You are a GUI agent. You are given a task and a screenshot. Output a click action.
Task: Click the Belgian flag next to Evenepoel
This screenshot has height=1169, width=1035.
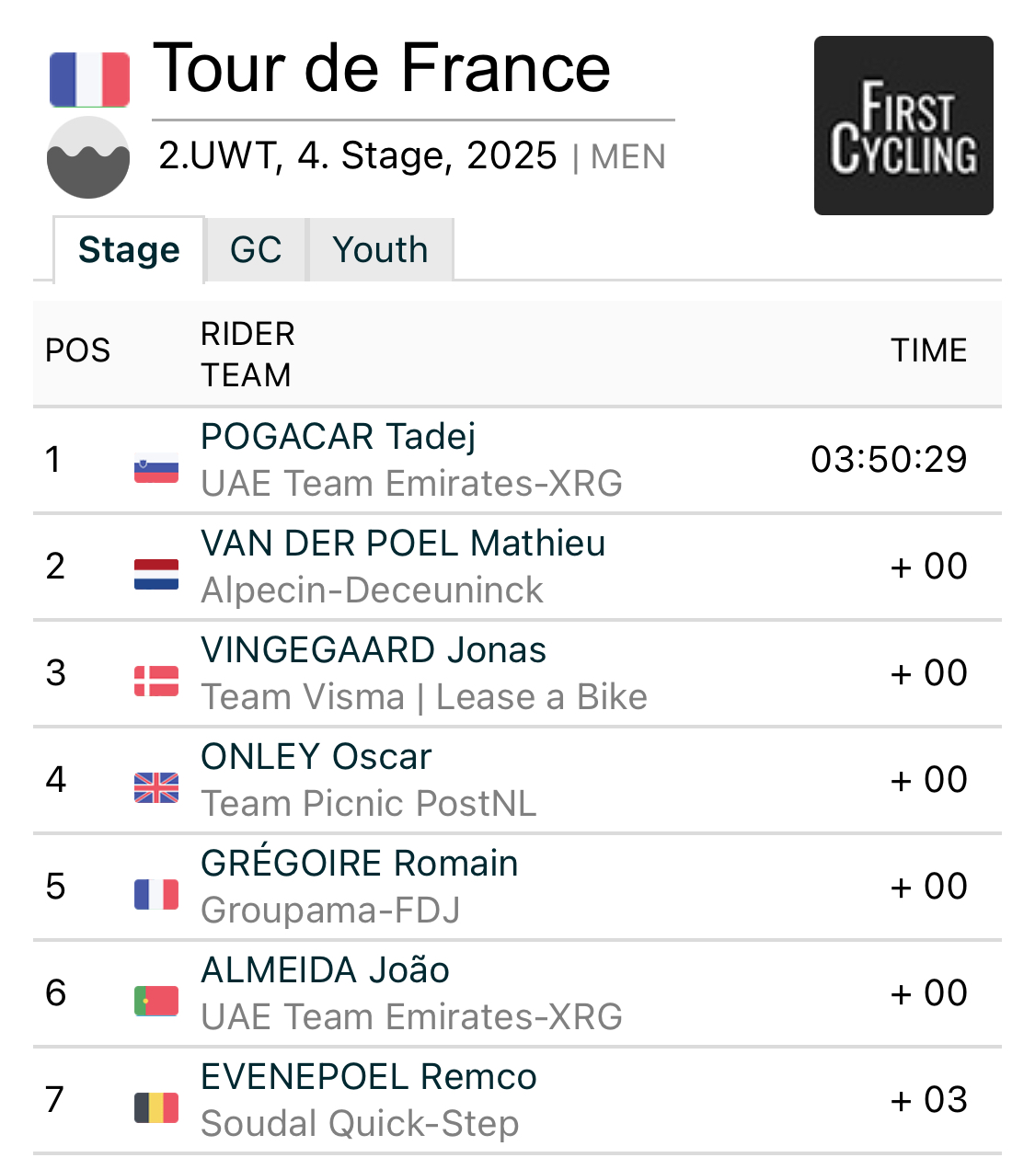pos(156,1108)
